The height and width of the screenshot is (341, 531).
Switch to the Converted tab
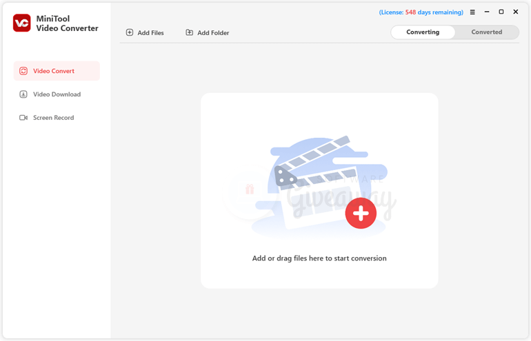coord(487,32)
